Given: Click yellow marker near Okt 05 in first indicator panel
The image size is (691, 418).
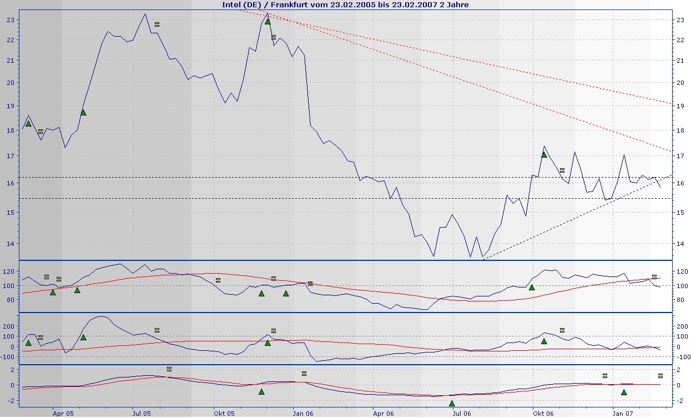Looking at the screenshot, I should coord(218,280).
